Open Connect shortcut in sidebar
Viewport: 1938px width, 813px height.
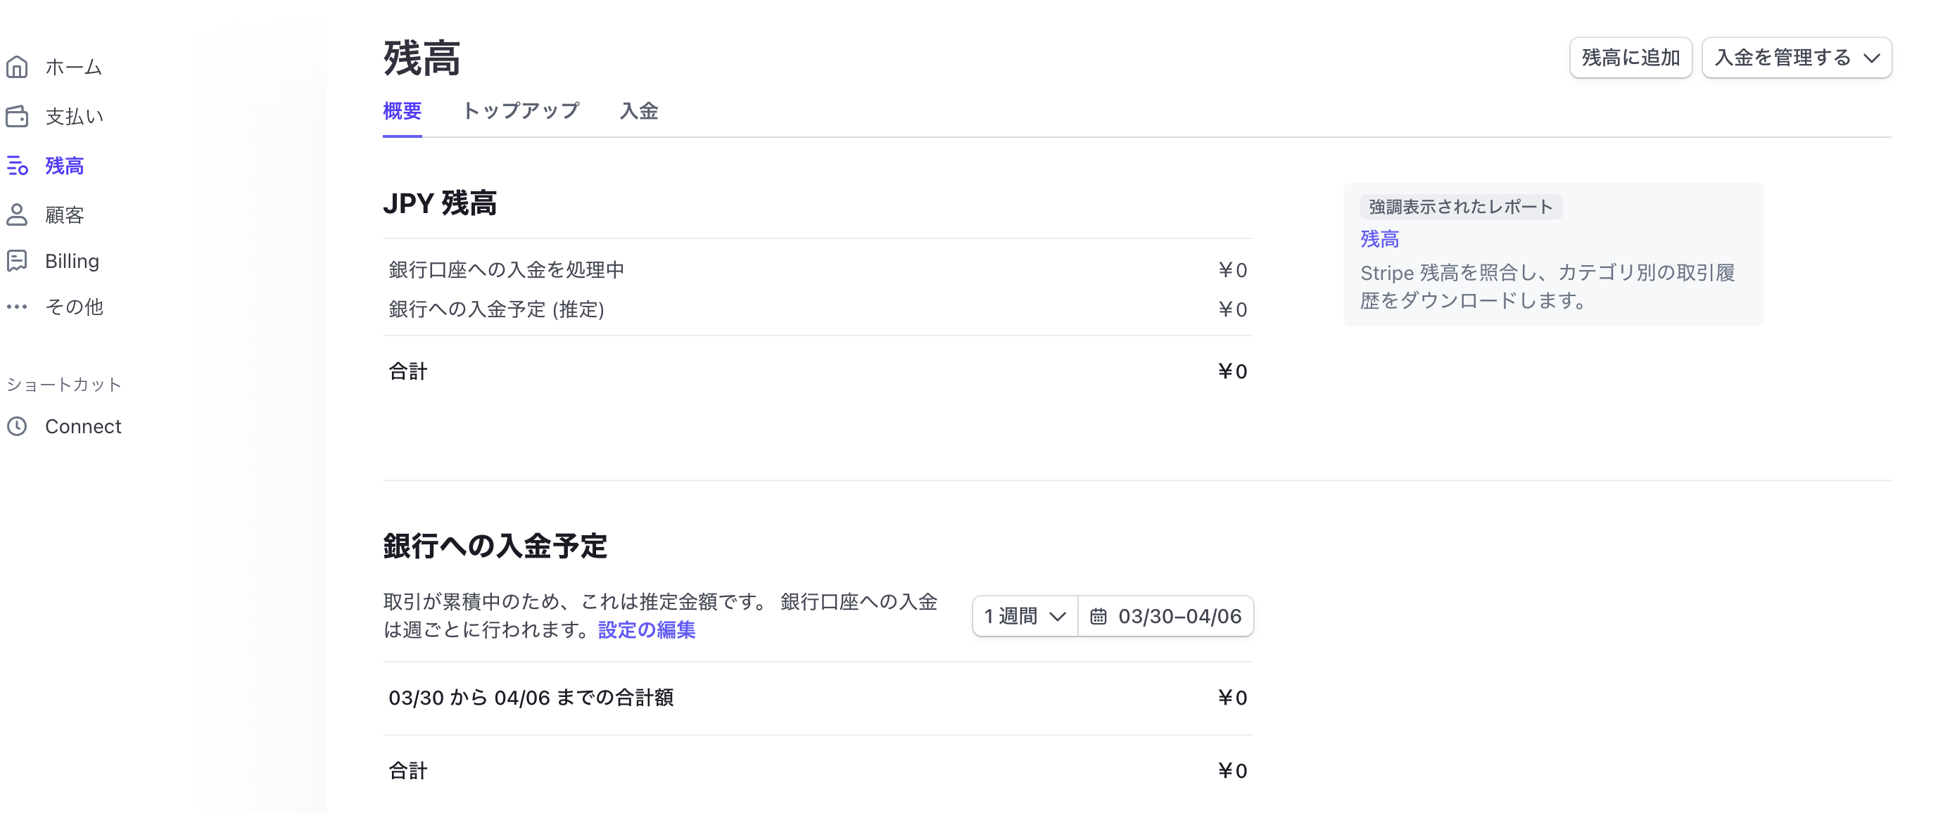(x=83, y=426)
